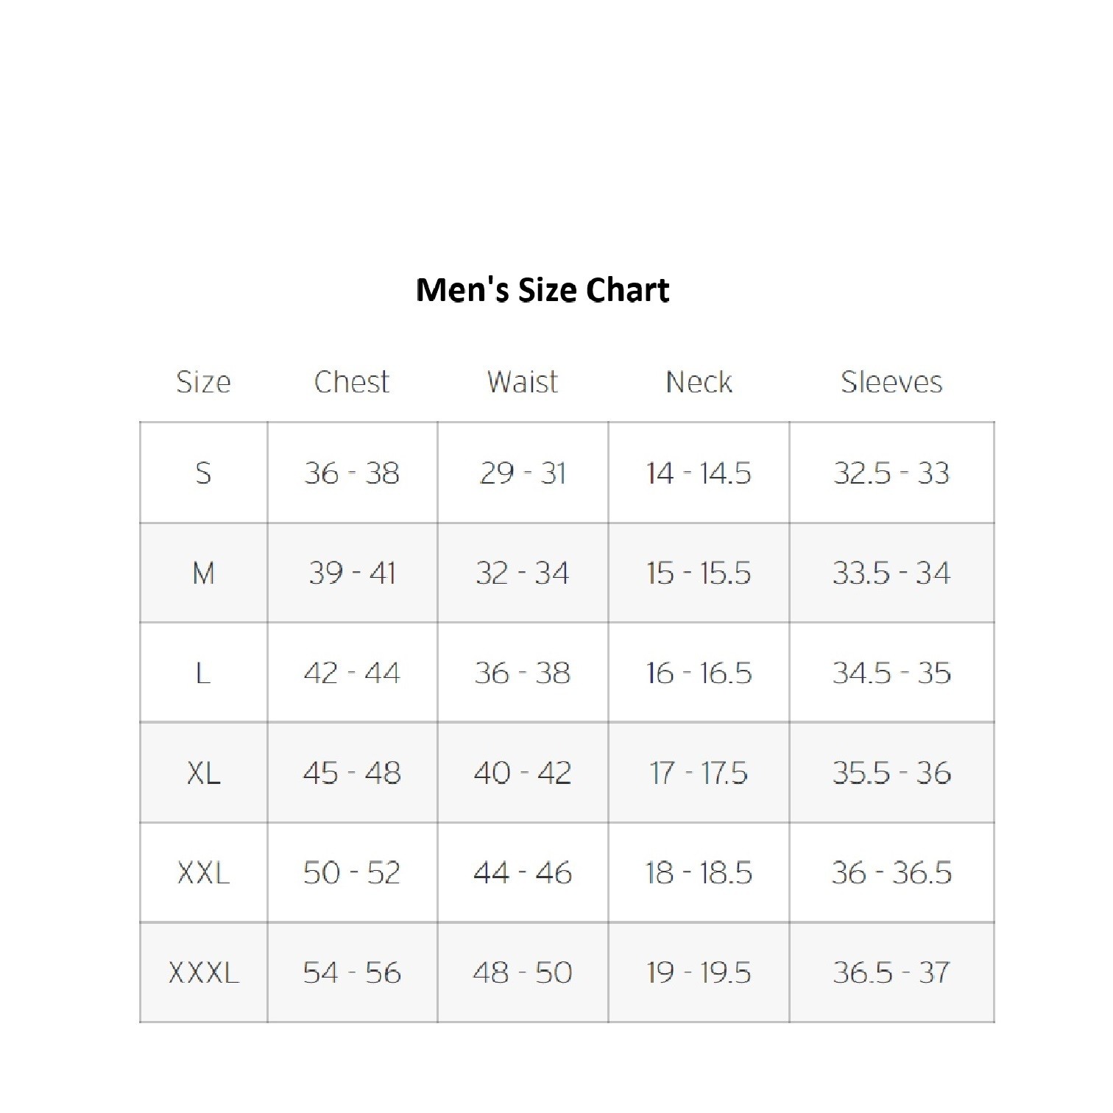The image size is (1113, 1113).
Task: Click the Men's Size Chart title
Action: click(x=543, y=290)
